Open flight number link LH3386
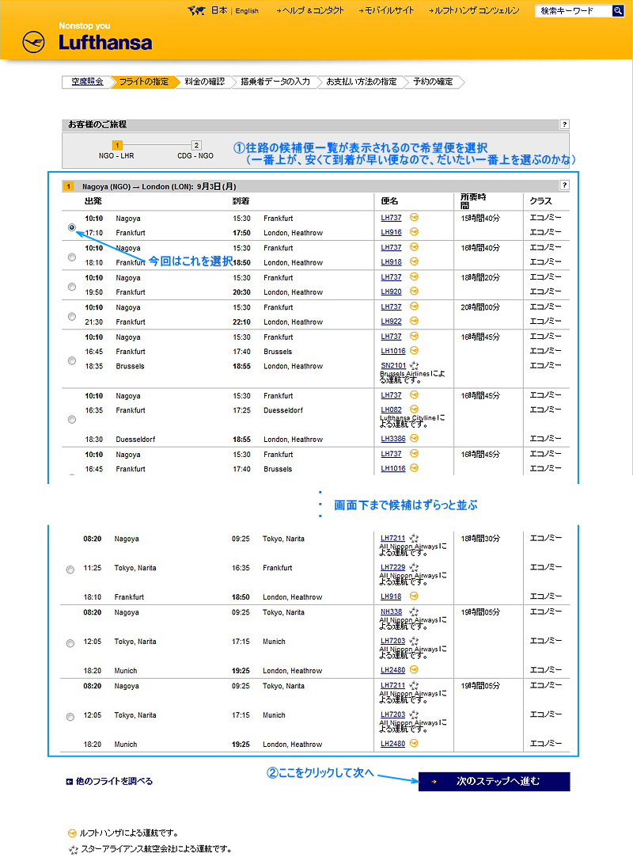Image resolution: width=633 pixels, height=861 pixels. [x=392, y=439]
